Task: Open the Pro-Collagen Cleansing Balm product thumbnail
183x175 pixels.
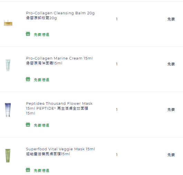Action: click(8, 23)
